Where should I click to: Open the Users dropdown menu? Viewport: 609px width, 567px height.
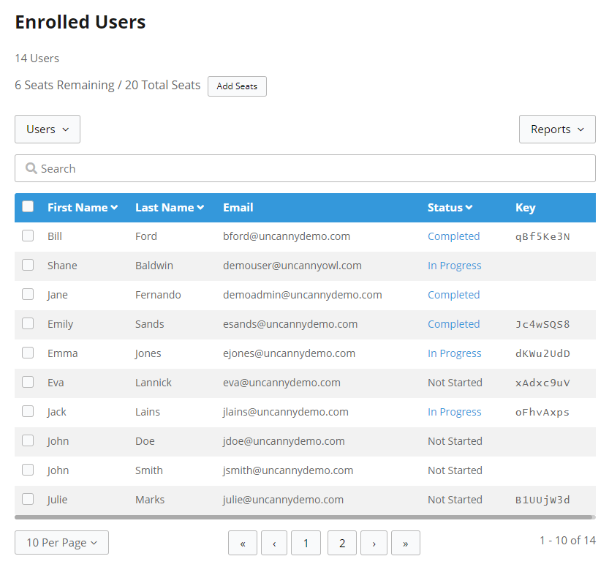click(x=48, y=129)
